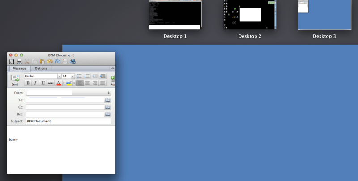Switch to Desktop 3 thumbnail

pos(324,15)
